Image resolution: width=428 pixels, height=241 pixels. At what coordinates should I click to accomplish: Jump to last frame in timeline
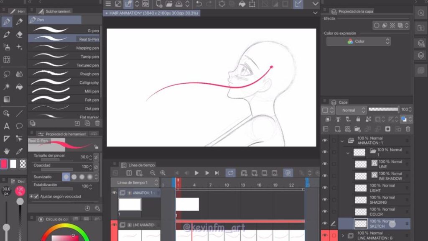point(217,173)
